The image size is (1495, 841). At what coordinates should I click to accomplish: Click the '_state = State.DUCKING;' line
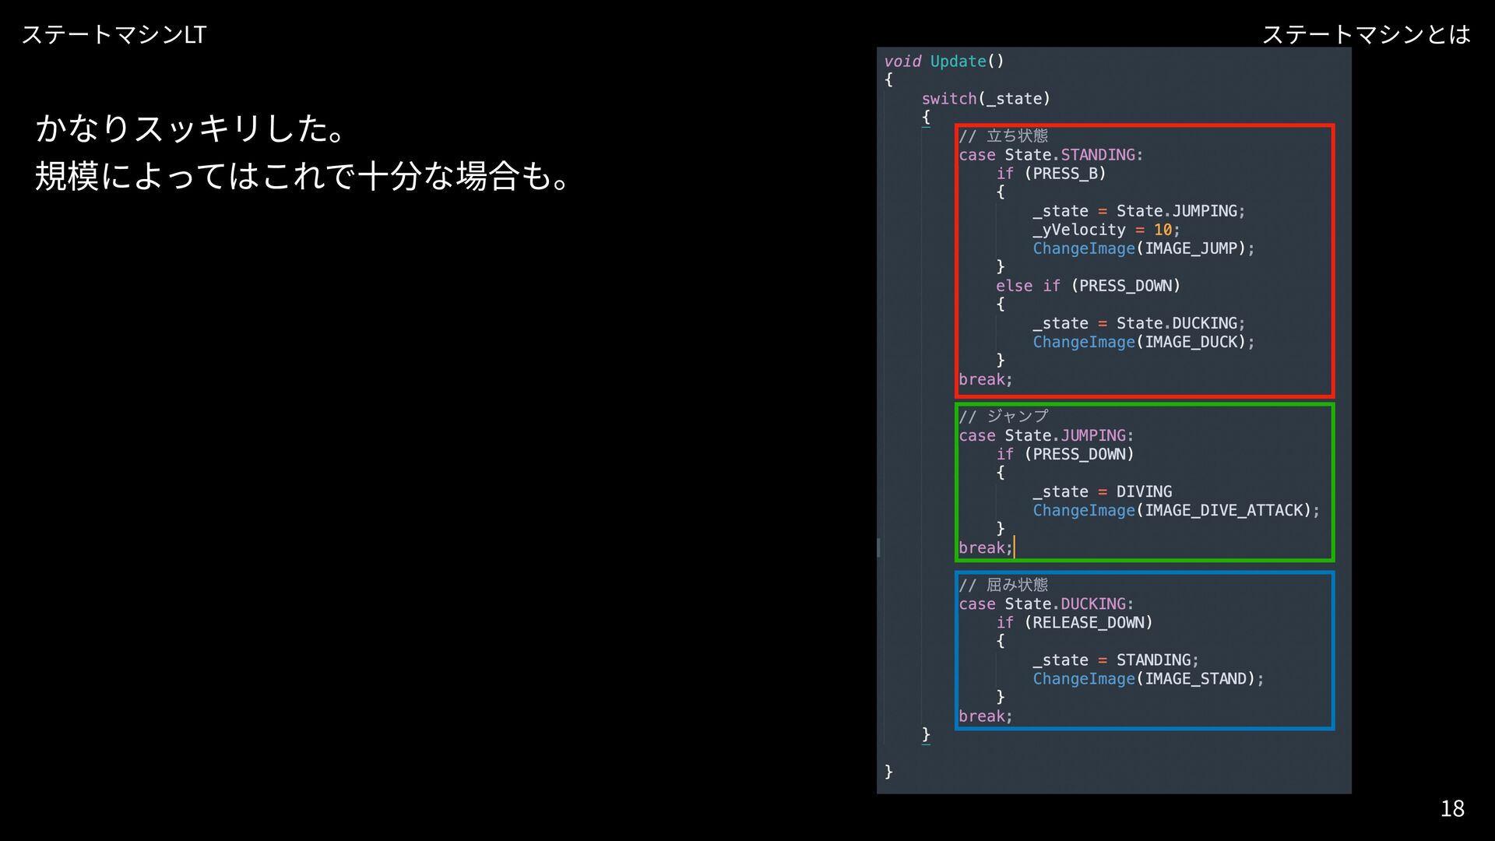[1138, 323]
